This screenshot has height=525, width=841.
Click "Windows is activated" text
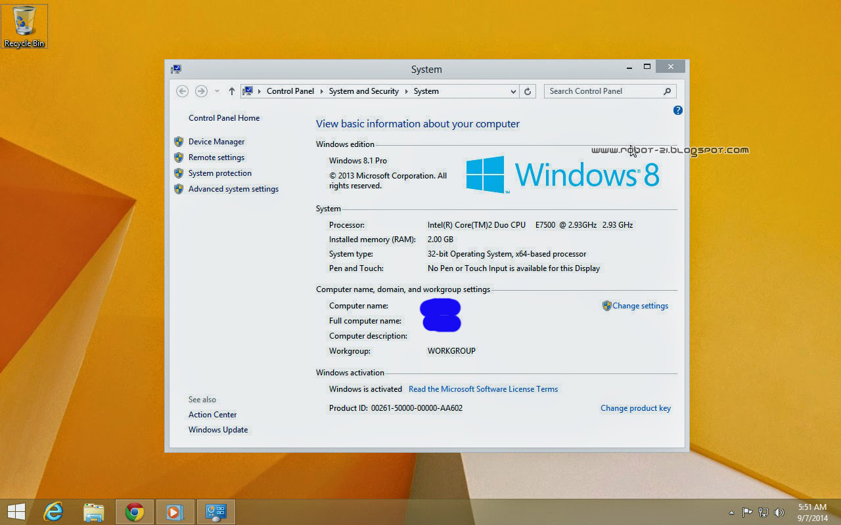(365, 389)
